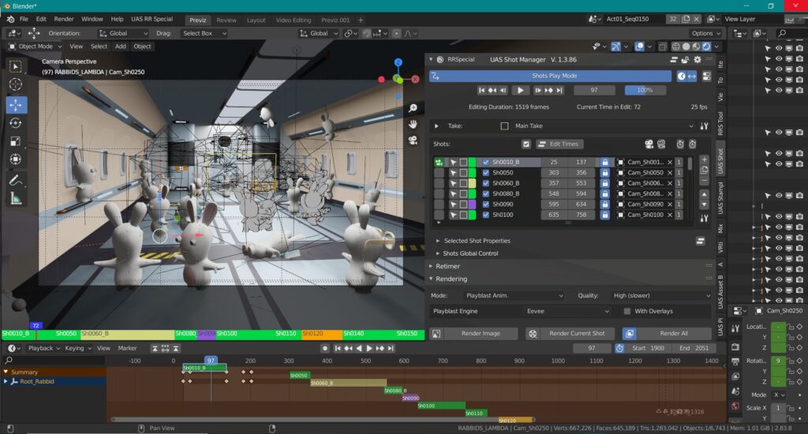The width and height of the screenshot is (808, 434).
Task: Expand the Selected Shot Properties section
Action: [477, 241]
